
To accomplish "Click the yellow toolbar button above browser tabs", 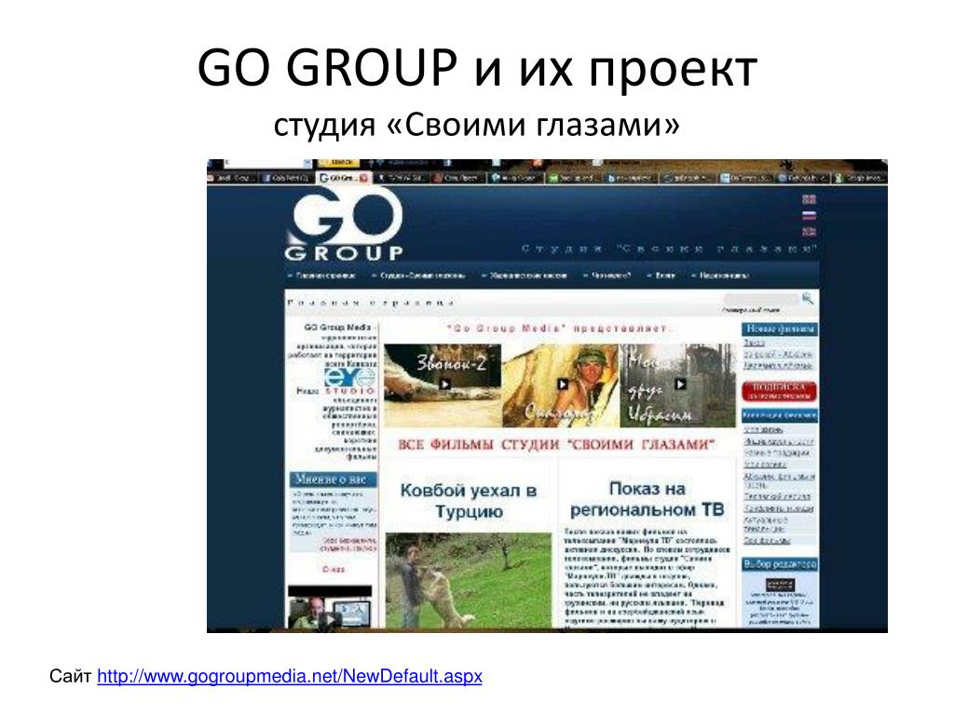I will tap(339, 162).
